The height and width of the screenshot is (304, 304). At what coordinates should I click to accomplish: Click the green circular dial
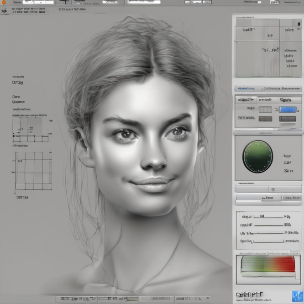click(257, 157)
